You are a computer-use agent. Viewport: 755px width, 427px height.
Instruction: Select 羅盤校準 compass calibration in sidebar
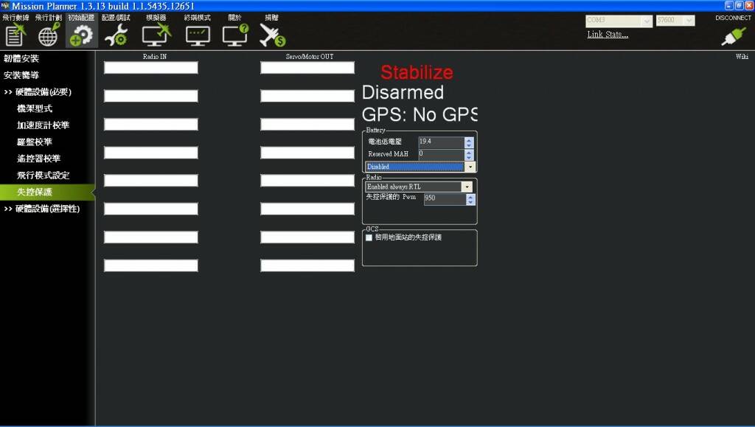(x=34, y=142)
